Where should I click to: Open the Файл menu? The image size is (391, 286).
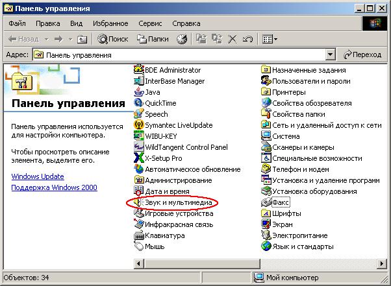pyautogui.click(x=17, y=23)
